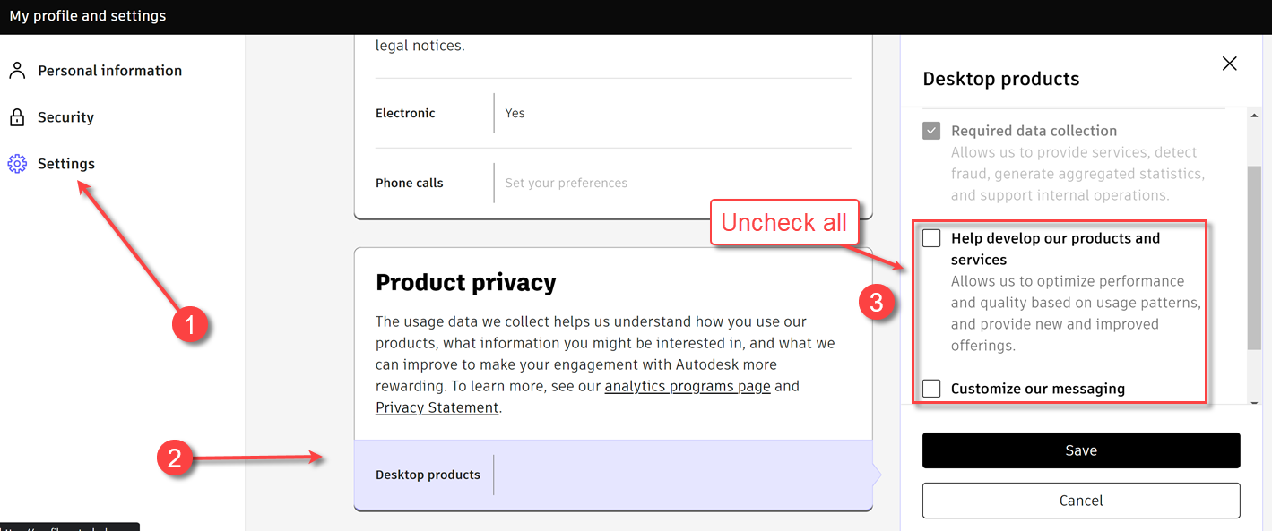Switch to the Security section
Viewport: 1272px width, 531px height.
click(65, 116)
